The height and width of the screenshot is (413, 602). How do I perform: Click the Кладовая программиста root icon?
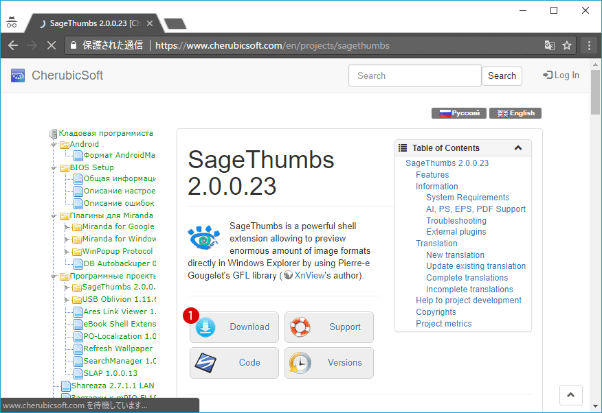54,133
